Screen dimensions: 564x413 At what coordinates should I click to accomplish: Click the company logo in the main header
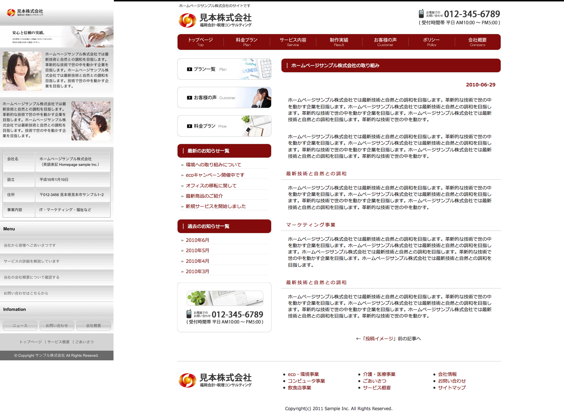tap(215, 20)
